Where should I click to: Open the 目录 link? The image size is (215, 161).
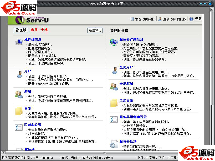pos(28,108)
